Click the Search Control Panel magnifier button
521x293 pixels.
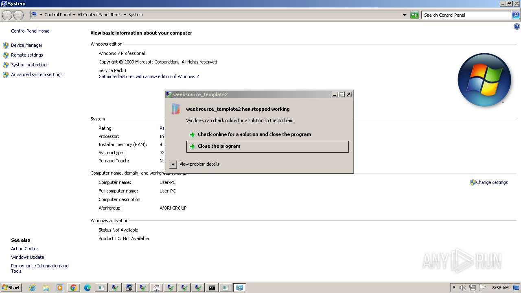[x=516, y=15]
